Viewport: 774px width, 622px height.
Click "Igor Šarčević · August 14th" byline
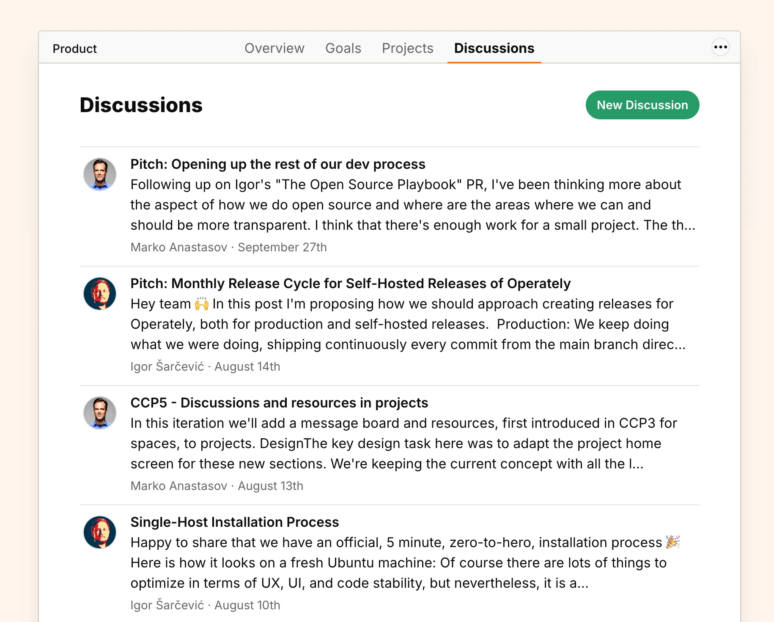(205, 366)
